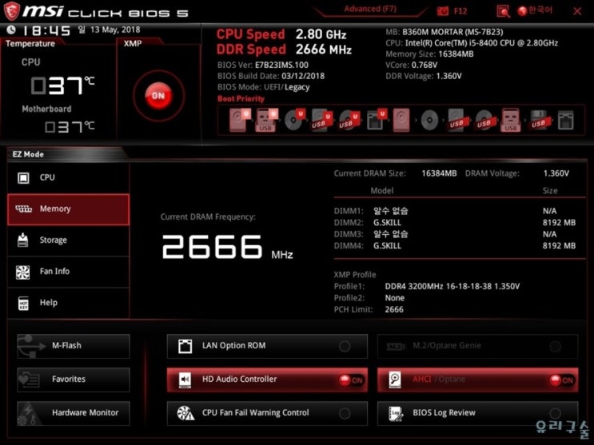Click the Motherboard temperature reading
594x445 pixels.
point(70,126)
